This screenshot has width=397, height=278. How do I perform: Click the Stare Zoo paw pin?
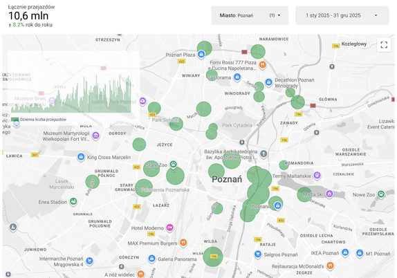[174, 165]
